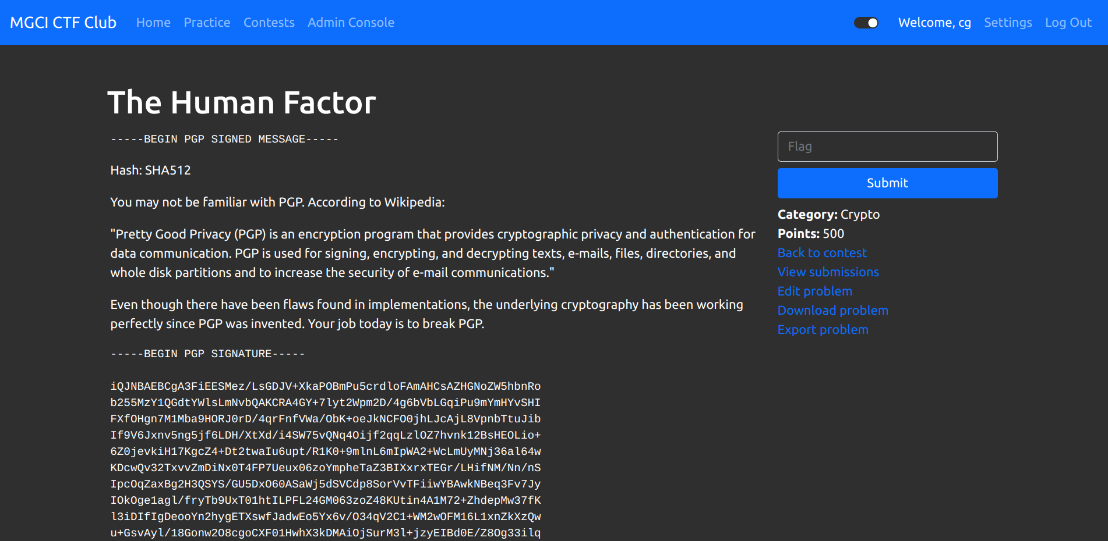Click Edit problem link
This screenshot has height=541, width=1108.
click(x=814, y=291)
